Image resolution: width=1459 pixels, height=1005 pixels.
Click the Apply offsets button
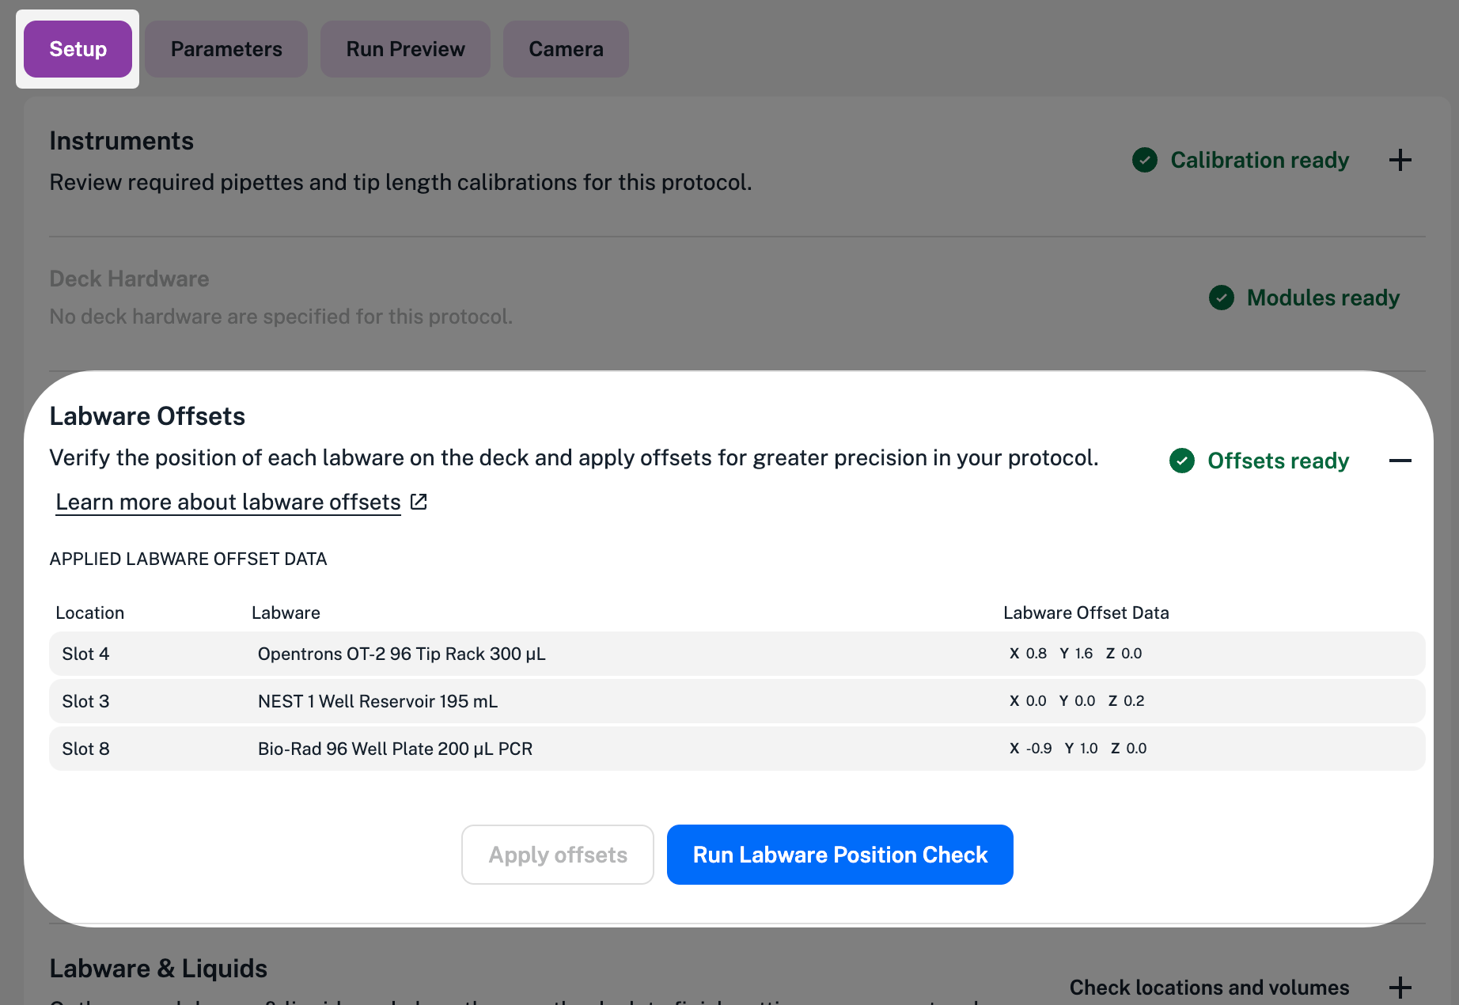coord(558,855)
